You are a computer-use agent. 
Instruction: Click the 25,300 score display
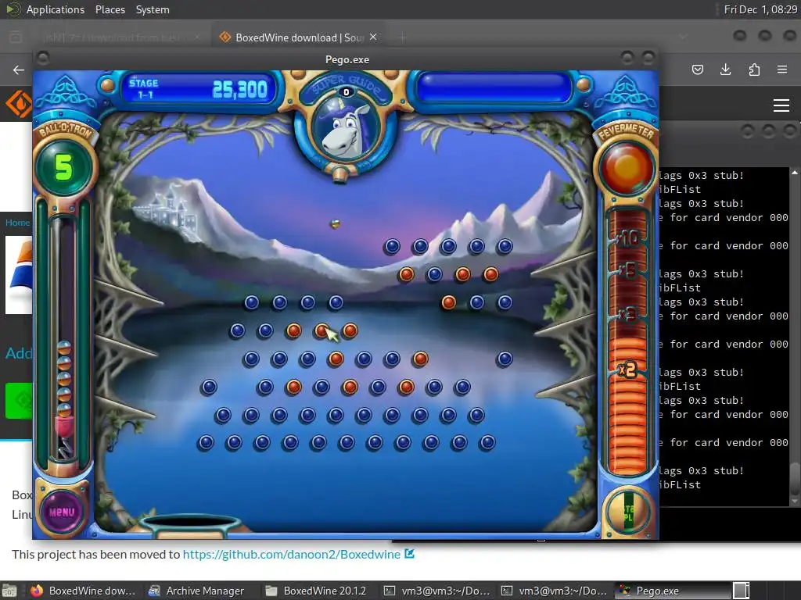point(240,90)
